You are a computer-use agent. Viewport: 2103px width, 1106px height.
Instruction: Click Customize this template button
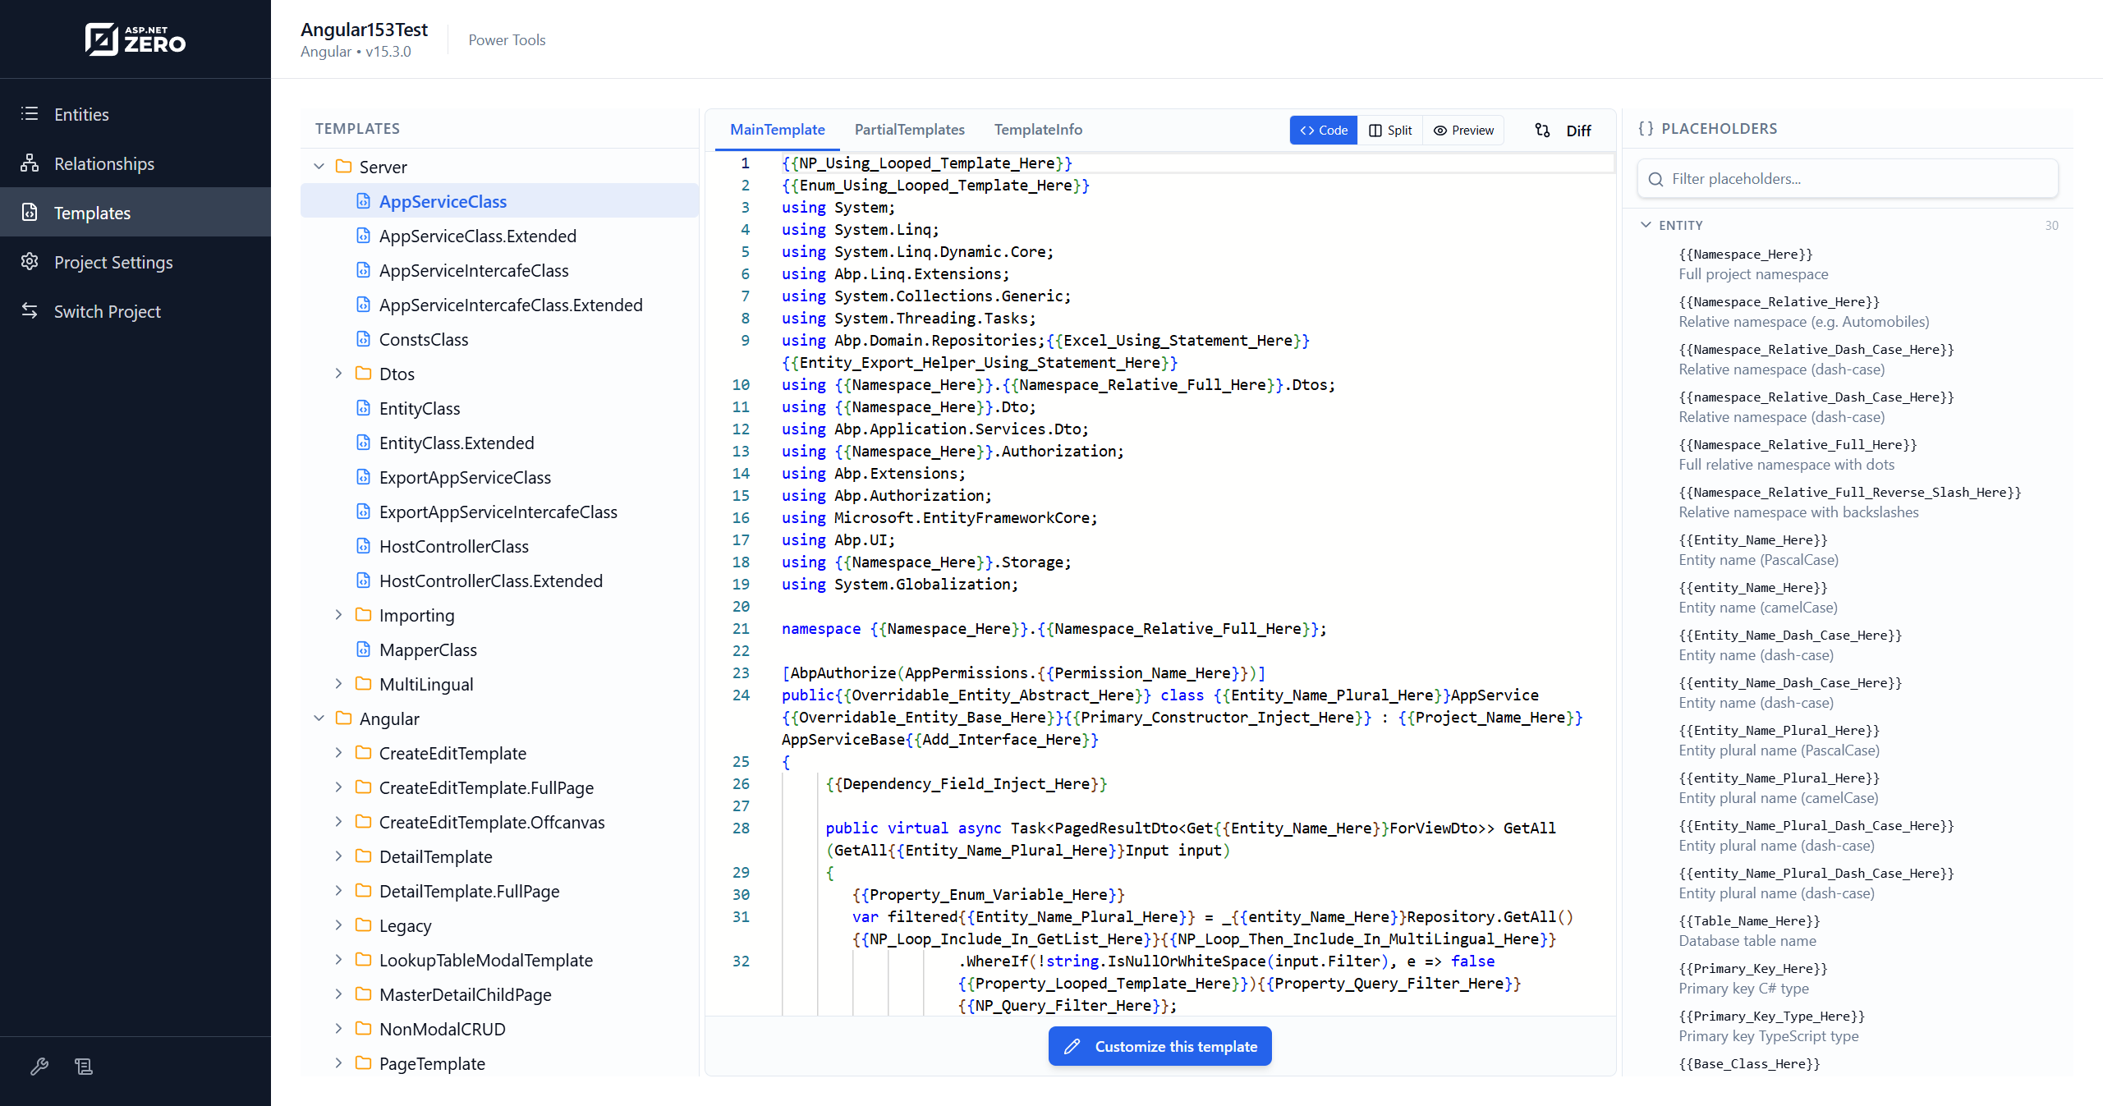1159,1047
